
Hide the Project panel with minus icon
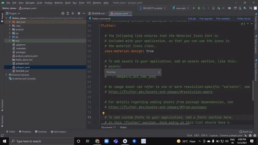tap(84, 13)
